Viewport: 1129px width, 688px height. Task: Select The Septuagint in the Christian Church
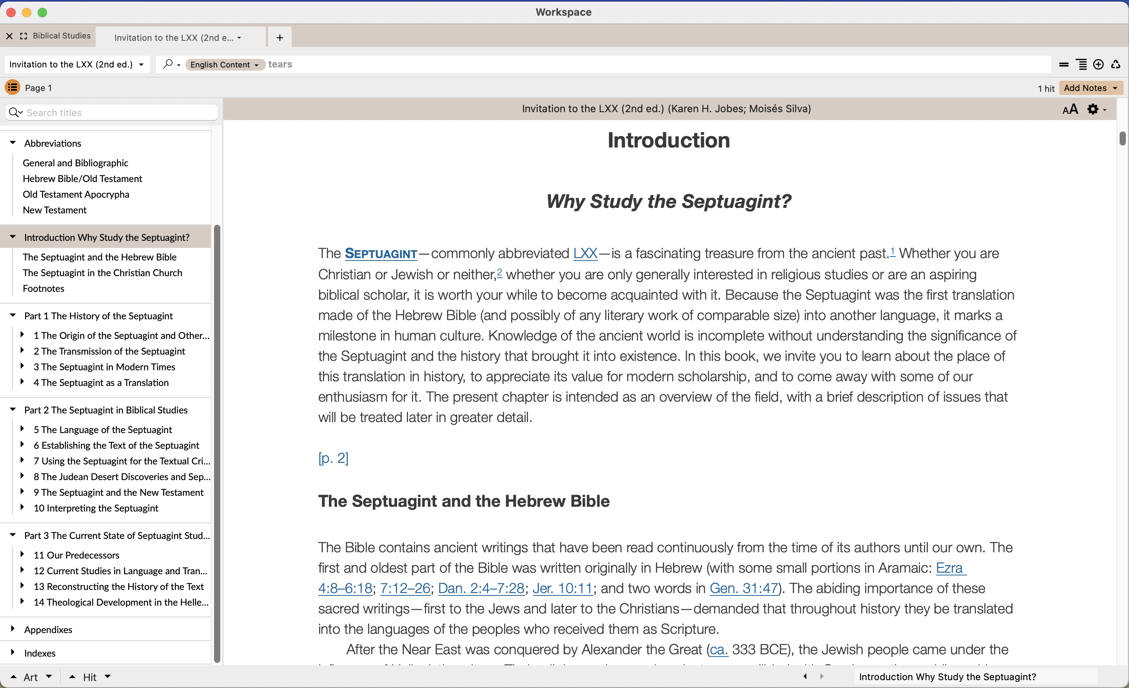102,273
